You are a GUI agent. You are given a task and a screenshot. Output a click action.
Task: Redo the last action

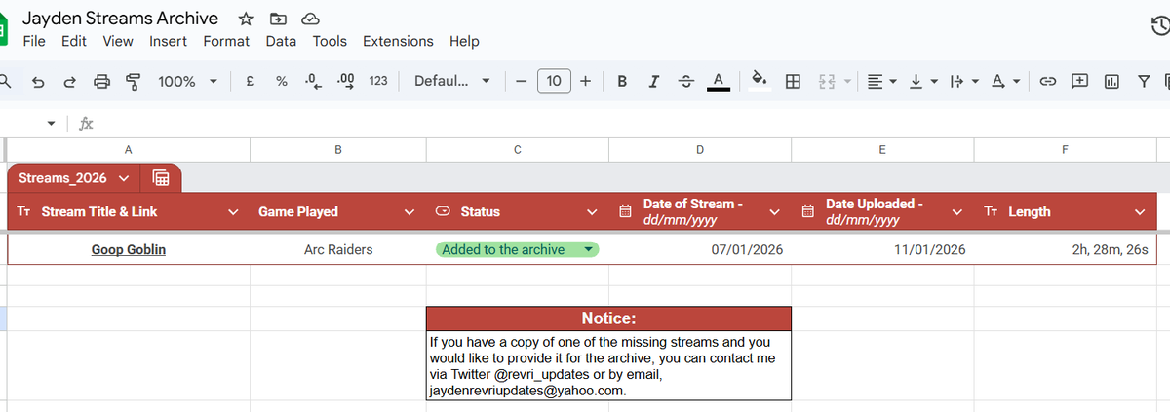click(x=68, y=82)
